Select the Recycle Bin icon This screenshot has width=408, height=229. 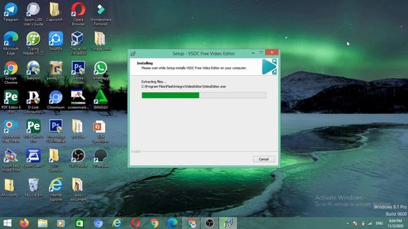[33, 188]
